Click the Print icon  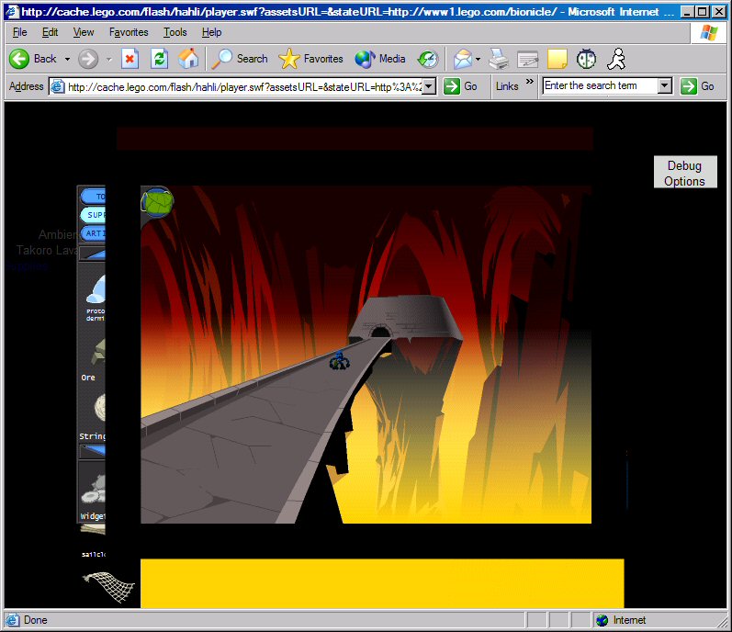pyautogui.click(x=499, y=59)
